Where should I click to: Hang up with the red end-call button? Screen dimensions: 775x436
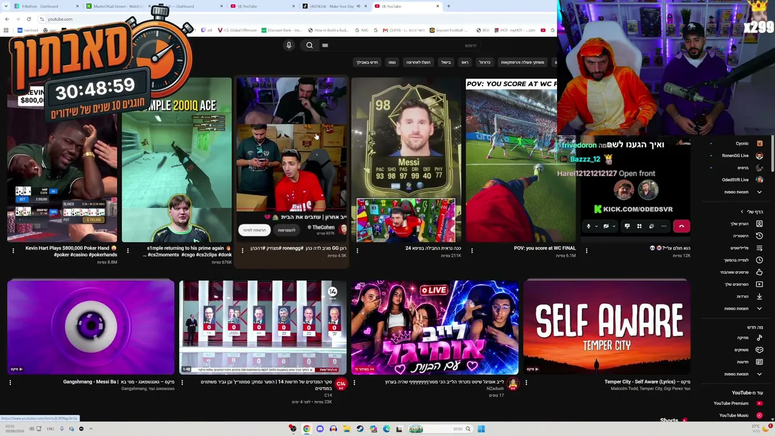coord(681,226)
